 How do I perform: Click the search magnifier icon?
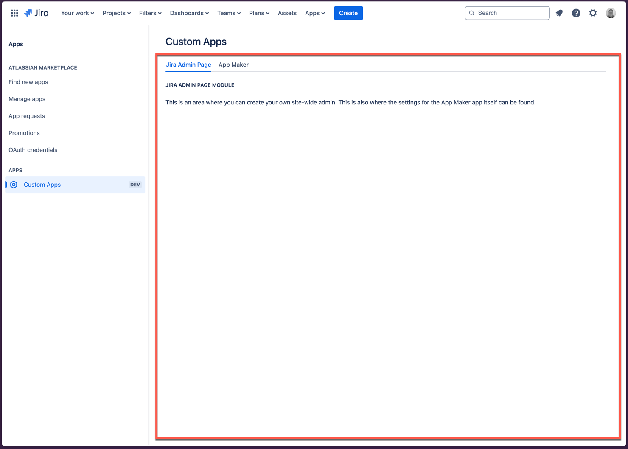coord(472,13)
